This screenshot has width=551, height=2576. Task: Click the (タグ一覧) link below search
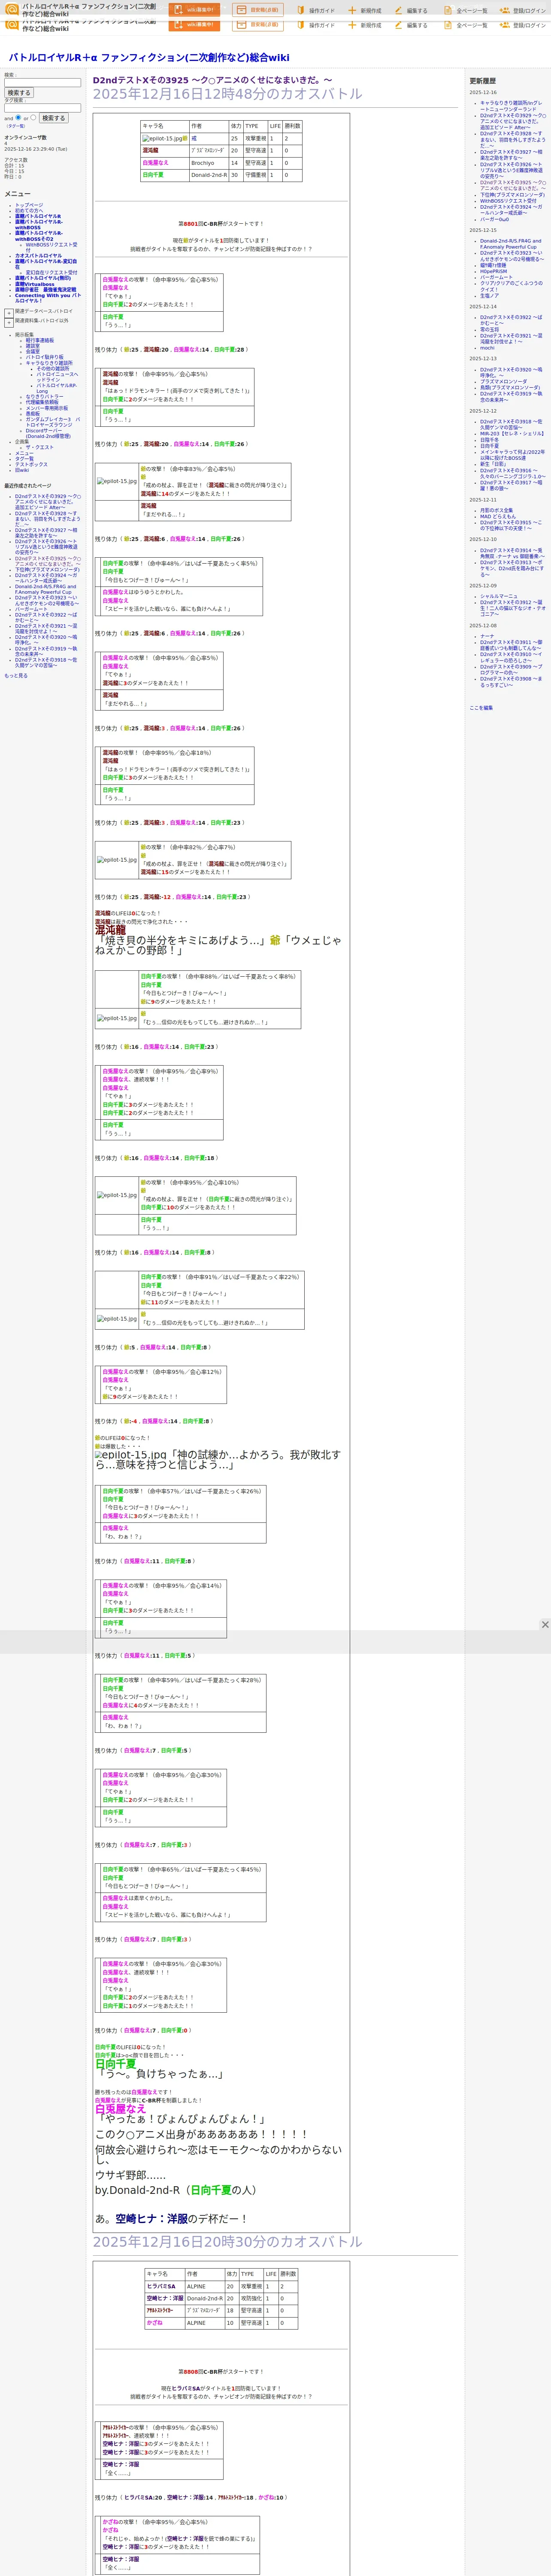pos(15,126)
